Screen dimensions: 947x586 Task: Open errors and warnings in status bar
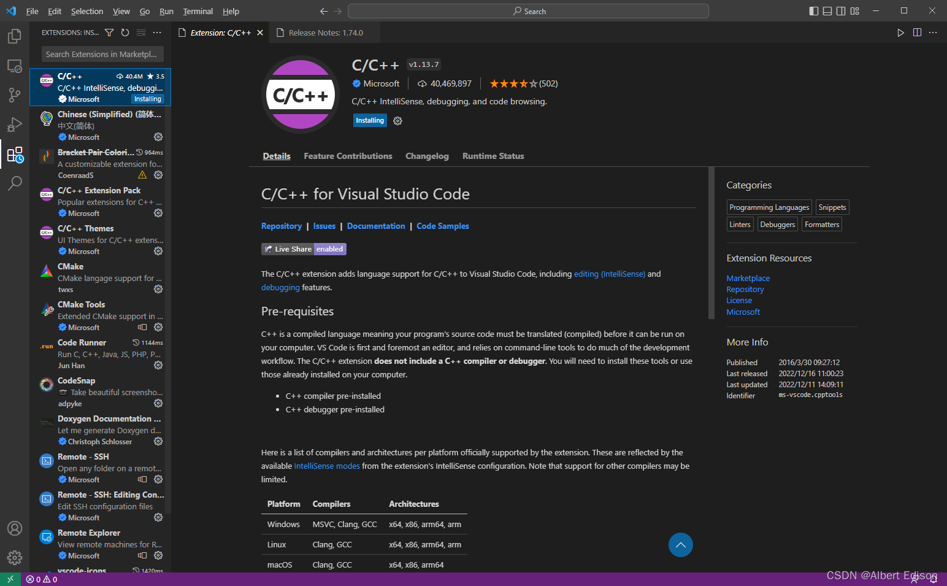pos(42,579)
